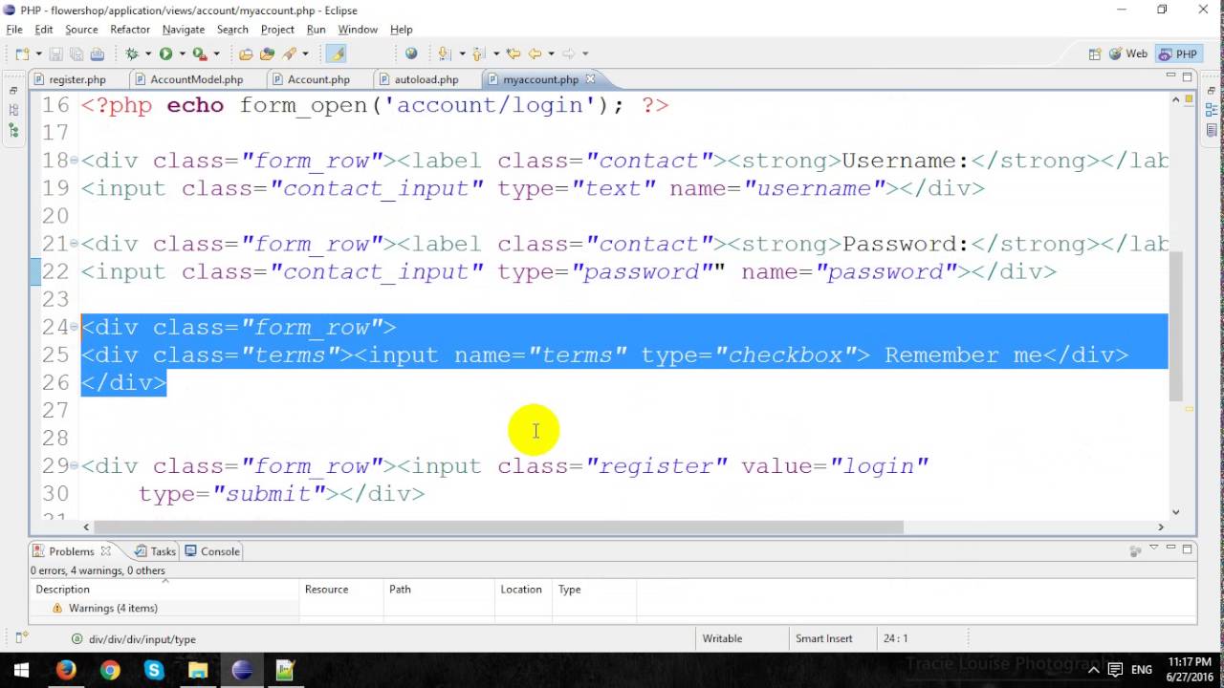This screenshot has height=688, width=1224.
Task: Click the Save toolbar icon
Action: point(55,54)
